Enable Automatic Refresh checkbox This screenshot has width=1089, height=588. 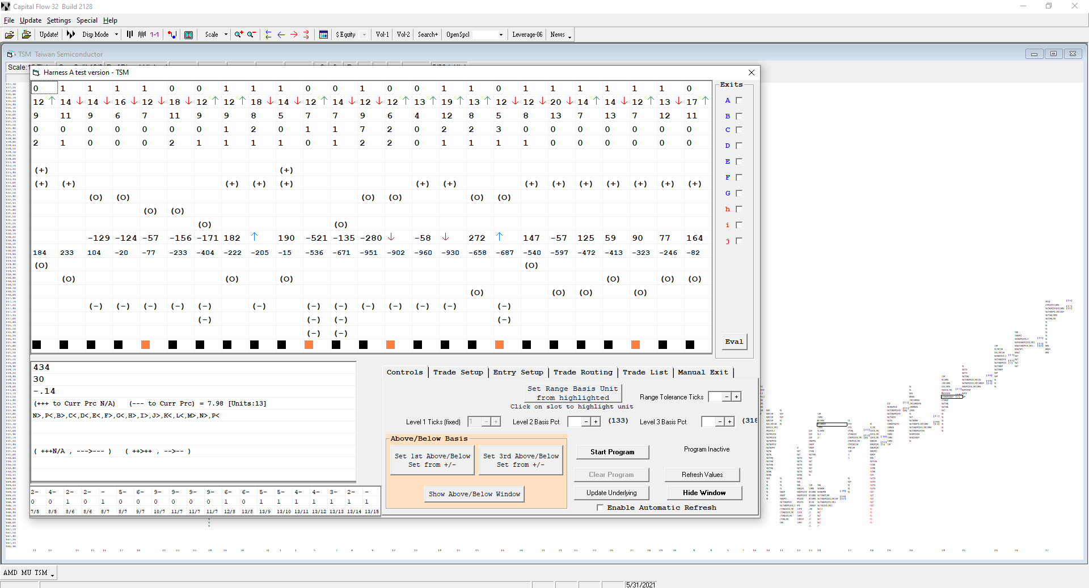point(600,508)
